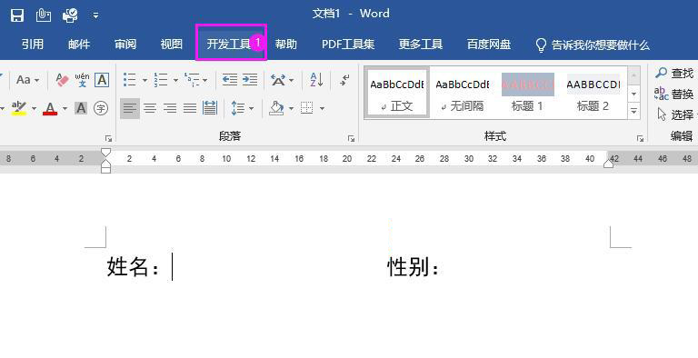Open the 引用 ribbon tab
Screen dimensions: 698x358
pyautogui.click(x=33, y=45)
